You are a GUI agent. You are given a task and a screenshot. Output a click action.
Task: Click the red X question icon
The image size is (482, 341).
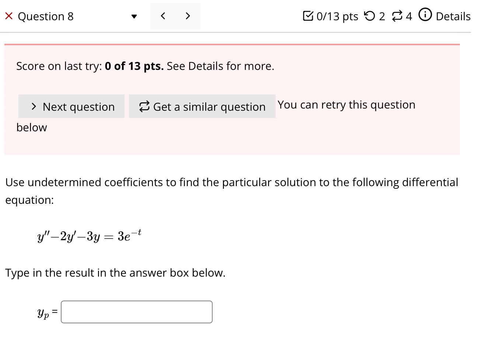pyautogui.click(x=8, y=16)
